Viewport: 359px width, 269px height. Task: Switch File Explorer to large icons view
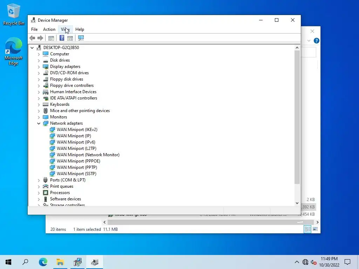tap(315, 229)
